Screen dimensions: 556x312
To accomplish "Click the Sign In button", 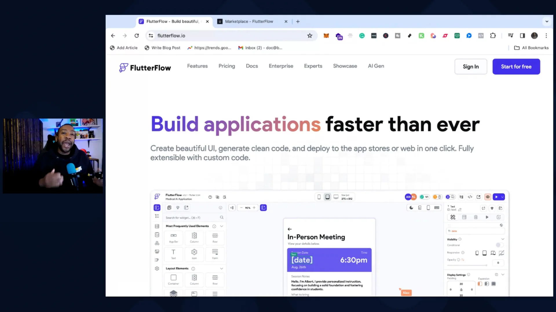I will [471, 66].
